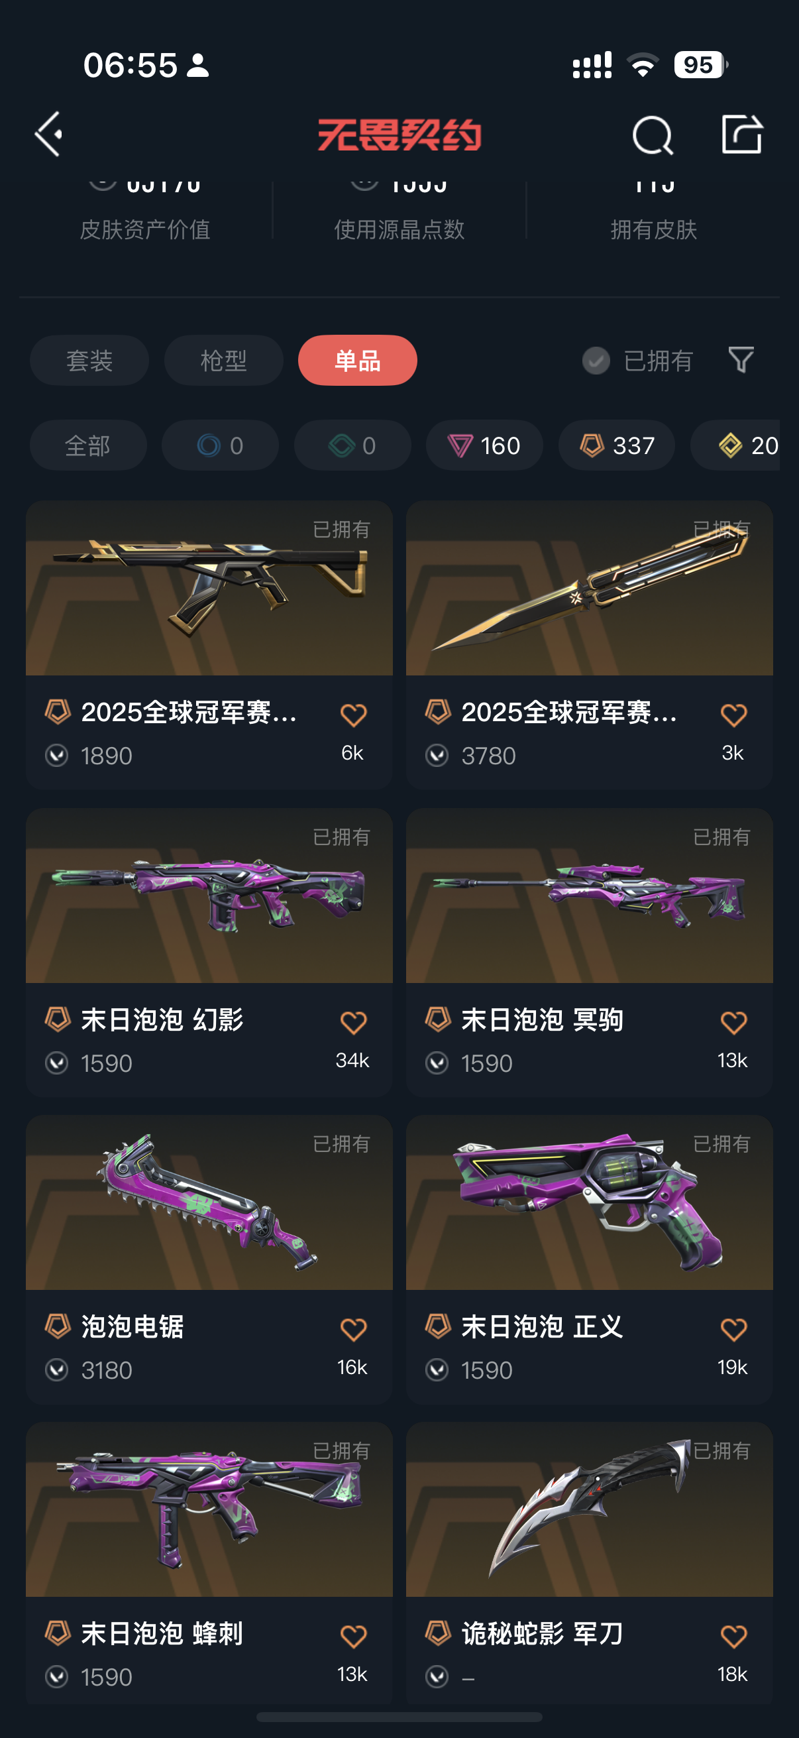Switch to the 套装 tab
The height and width of the screenshot is (1738, 799).
click(x=89, y=361)
